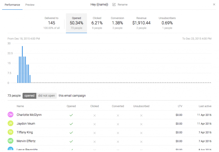Click Tiffany King's TK avatar
This screenshot has height=152, width=219.
[10, 132]
